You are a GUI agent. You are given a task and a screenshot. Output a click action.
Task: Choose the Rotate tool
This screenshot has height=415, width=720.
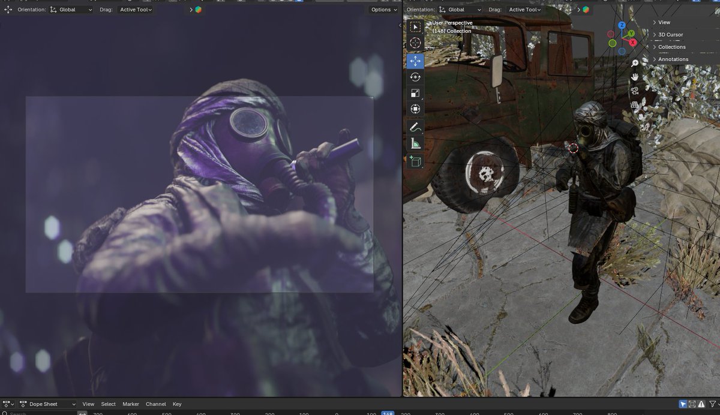[x=415, y=77]
